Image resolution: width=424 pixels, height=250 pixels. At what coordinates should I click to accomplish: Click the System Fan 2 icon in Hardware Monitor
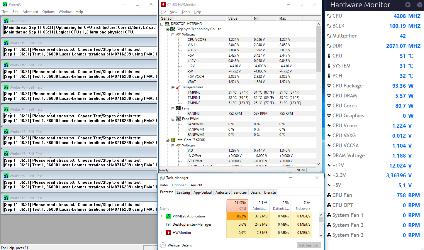point(329,225)
